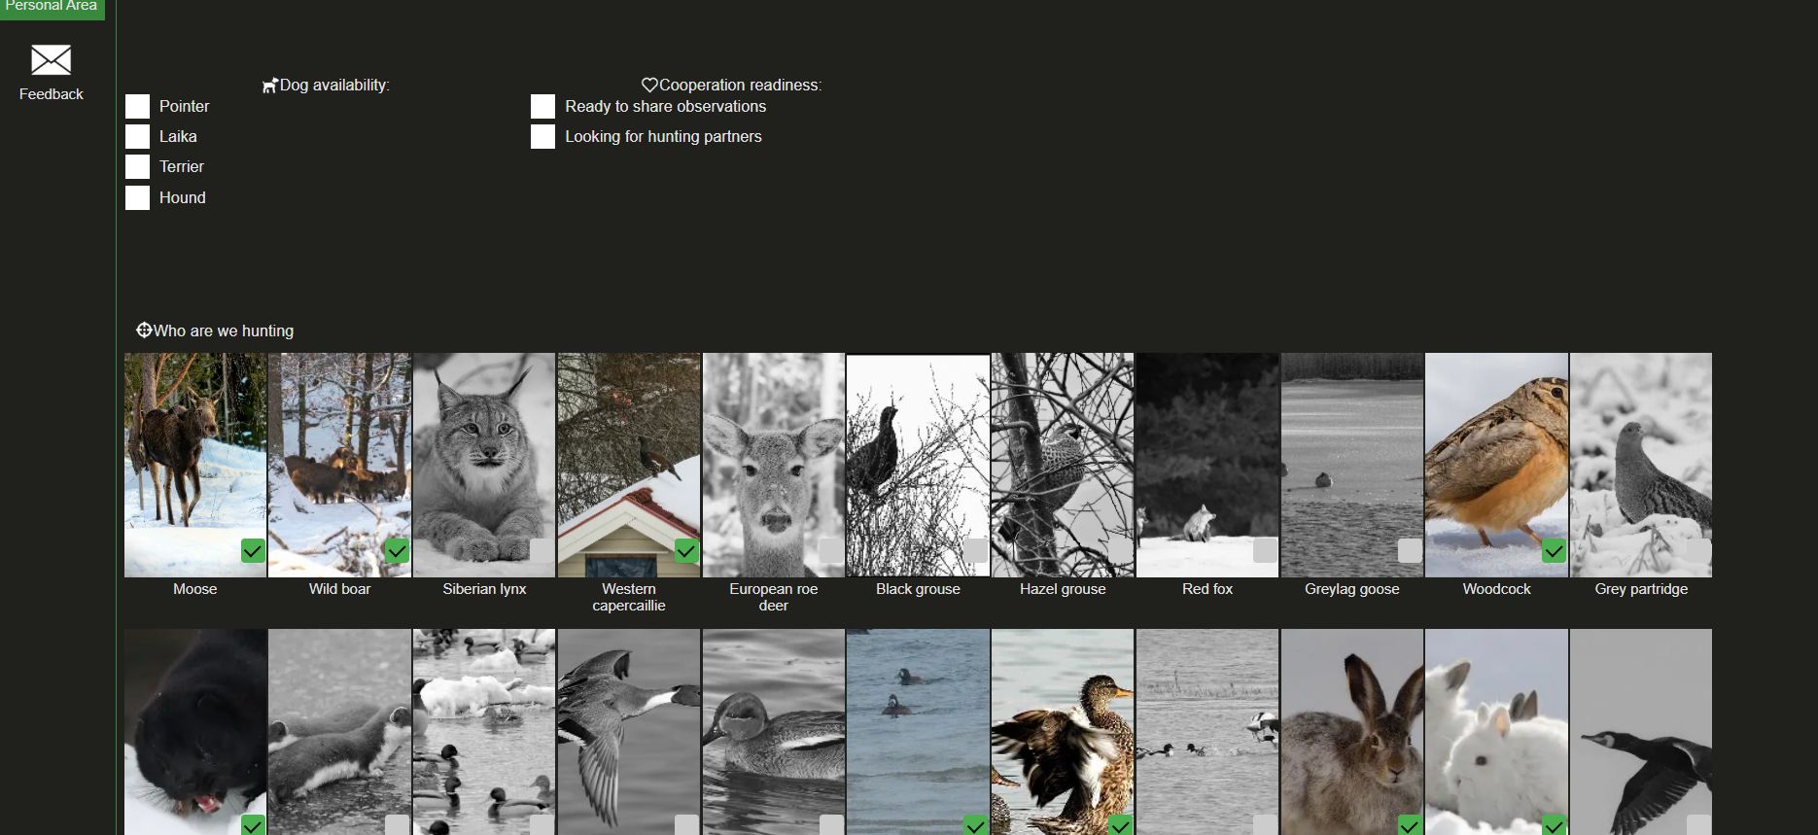Click the flying goose photo
The height and width of the screenshot is (835, 1818).
[629, 732]
